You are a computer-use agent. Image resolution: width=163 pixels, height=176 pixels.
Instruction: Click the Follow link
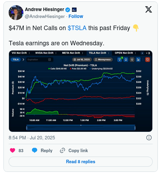[x=76, y=16]
